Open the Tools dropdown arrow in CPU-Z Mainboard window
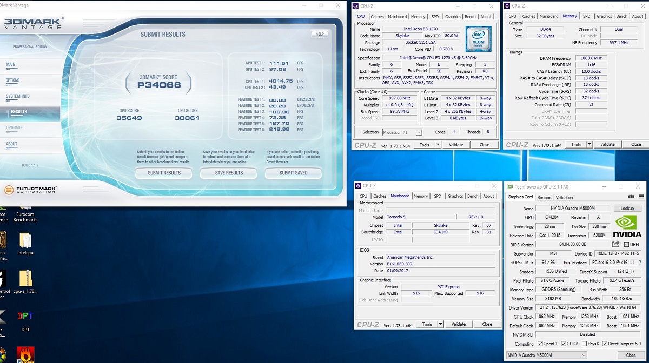This screenshot has height=363, width=649. coord(441,324)
